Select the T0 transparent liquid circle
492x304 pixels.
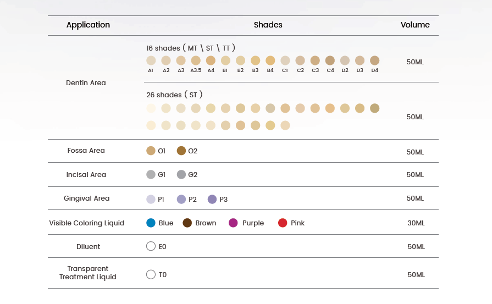[x=151, y=274]
